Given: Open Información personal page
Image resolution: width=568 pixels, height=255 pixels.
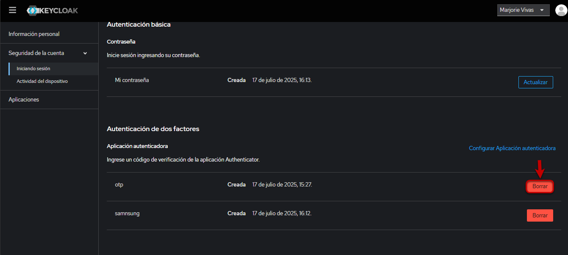Looking at the screenshot, I should pyautogui.click(x=34, y=34).
